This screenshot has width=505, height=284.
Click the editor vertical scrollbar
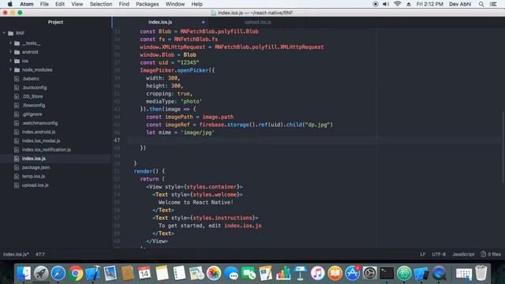pyautogui.click(x=503, y=148)
